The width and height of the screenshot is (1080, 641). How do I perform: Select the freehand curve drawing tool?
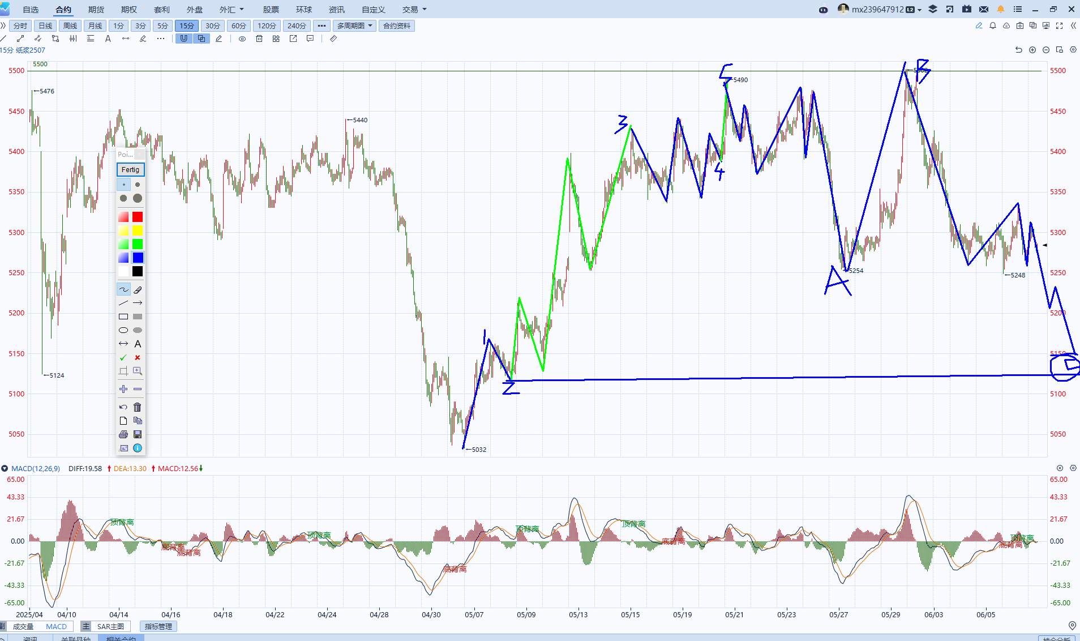(123, 289)
